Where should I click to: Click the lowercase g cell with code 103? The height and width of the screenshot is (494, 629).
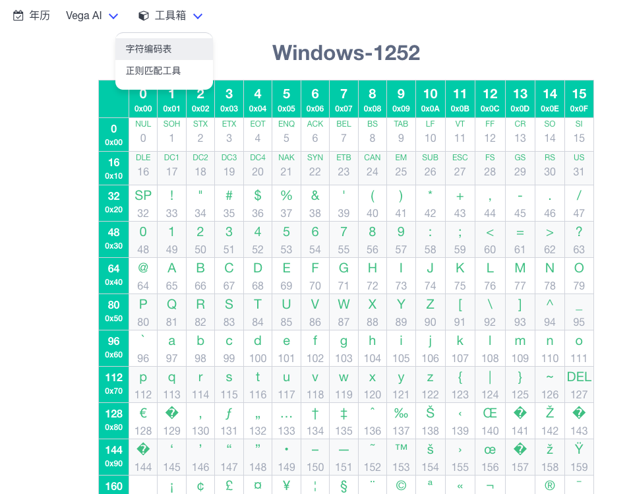pos(344,348)
